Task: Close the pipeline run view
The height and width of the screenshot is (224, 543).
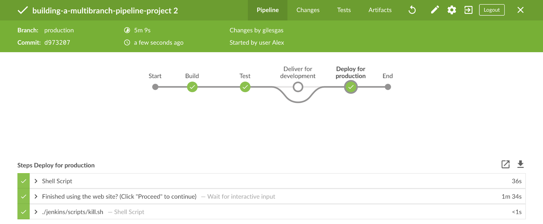Action: tap(520, 10)
